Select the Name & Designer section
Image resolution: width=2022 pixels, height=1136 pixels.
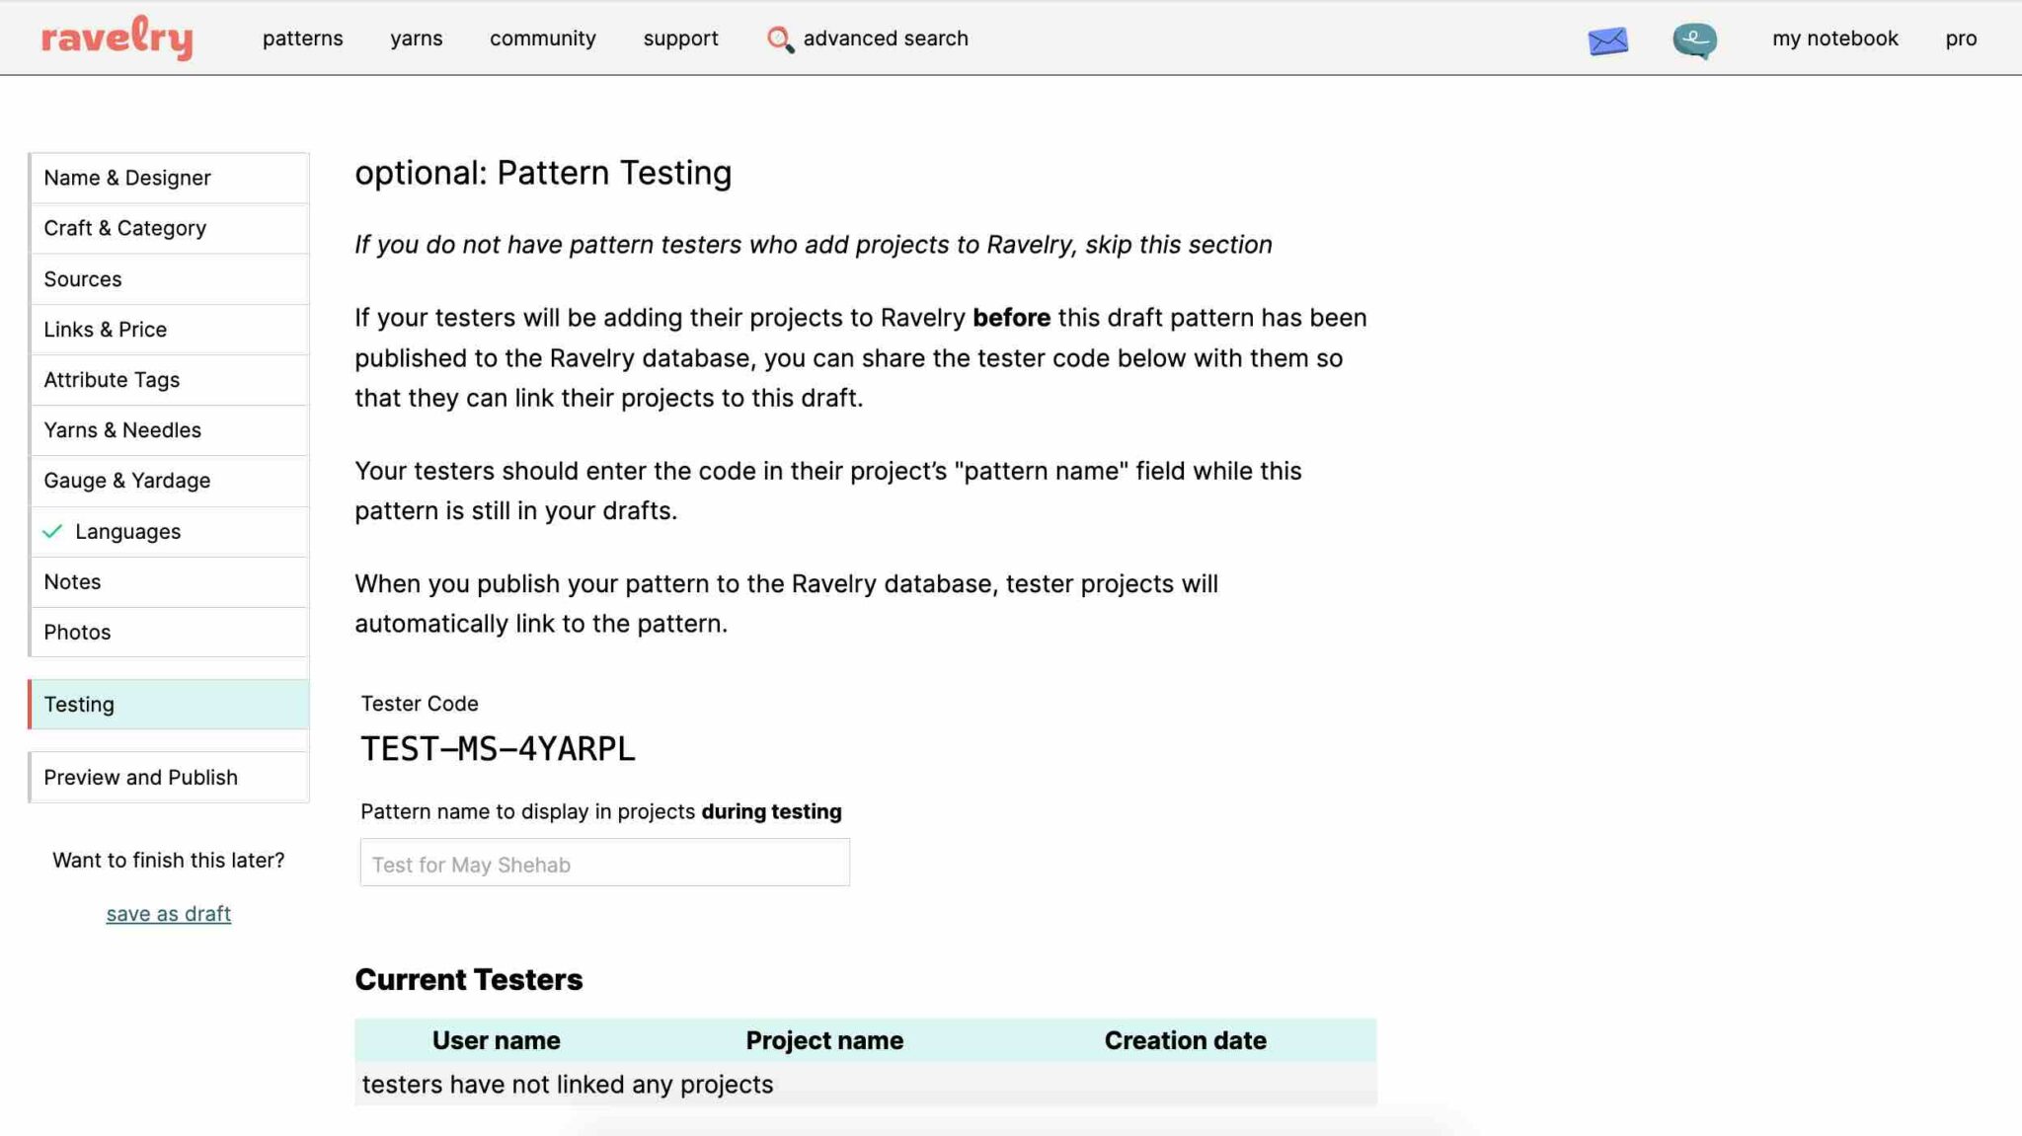pos(127,178)
